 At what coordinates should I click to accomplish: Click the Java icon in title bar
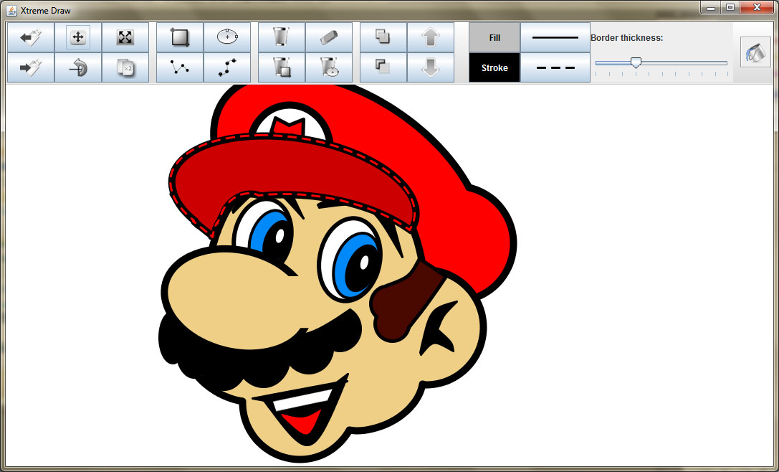click(x=11, y=10)
